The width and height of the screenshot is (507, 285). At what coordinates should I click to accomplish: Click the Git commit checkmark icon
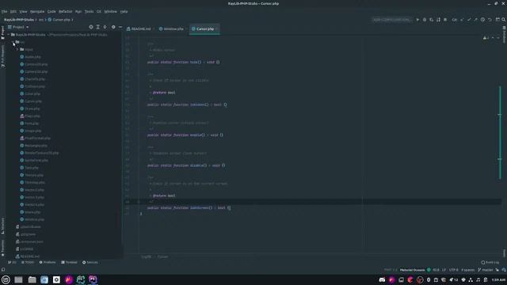tap(469, 20)
